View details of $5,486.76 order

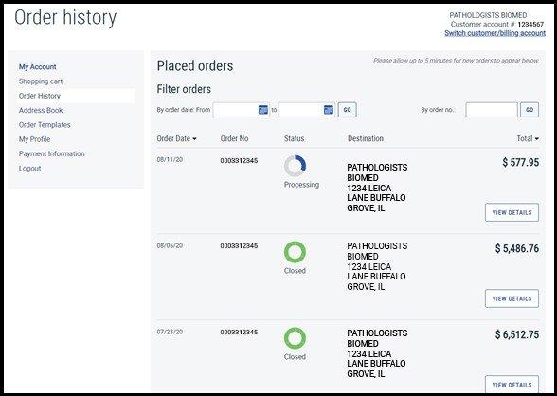512,298
